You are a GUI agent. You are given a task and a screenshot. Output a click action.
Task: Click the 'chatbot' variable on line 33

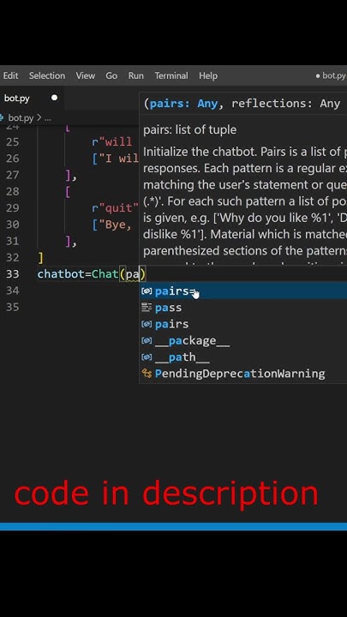tap(61, 274)
